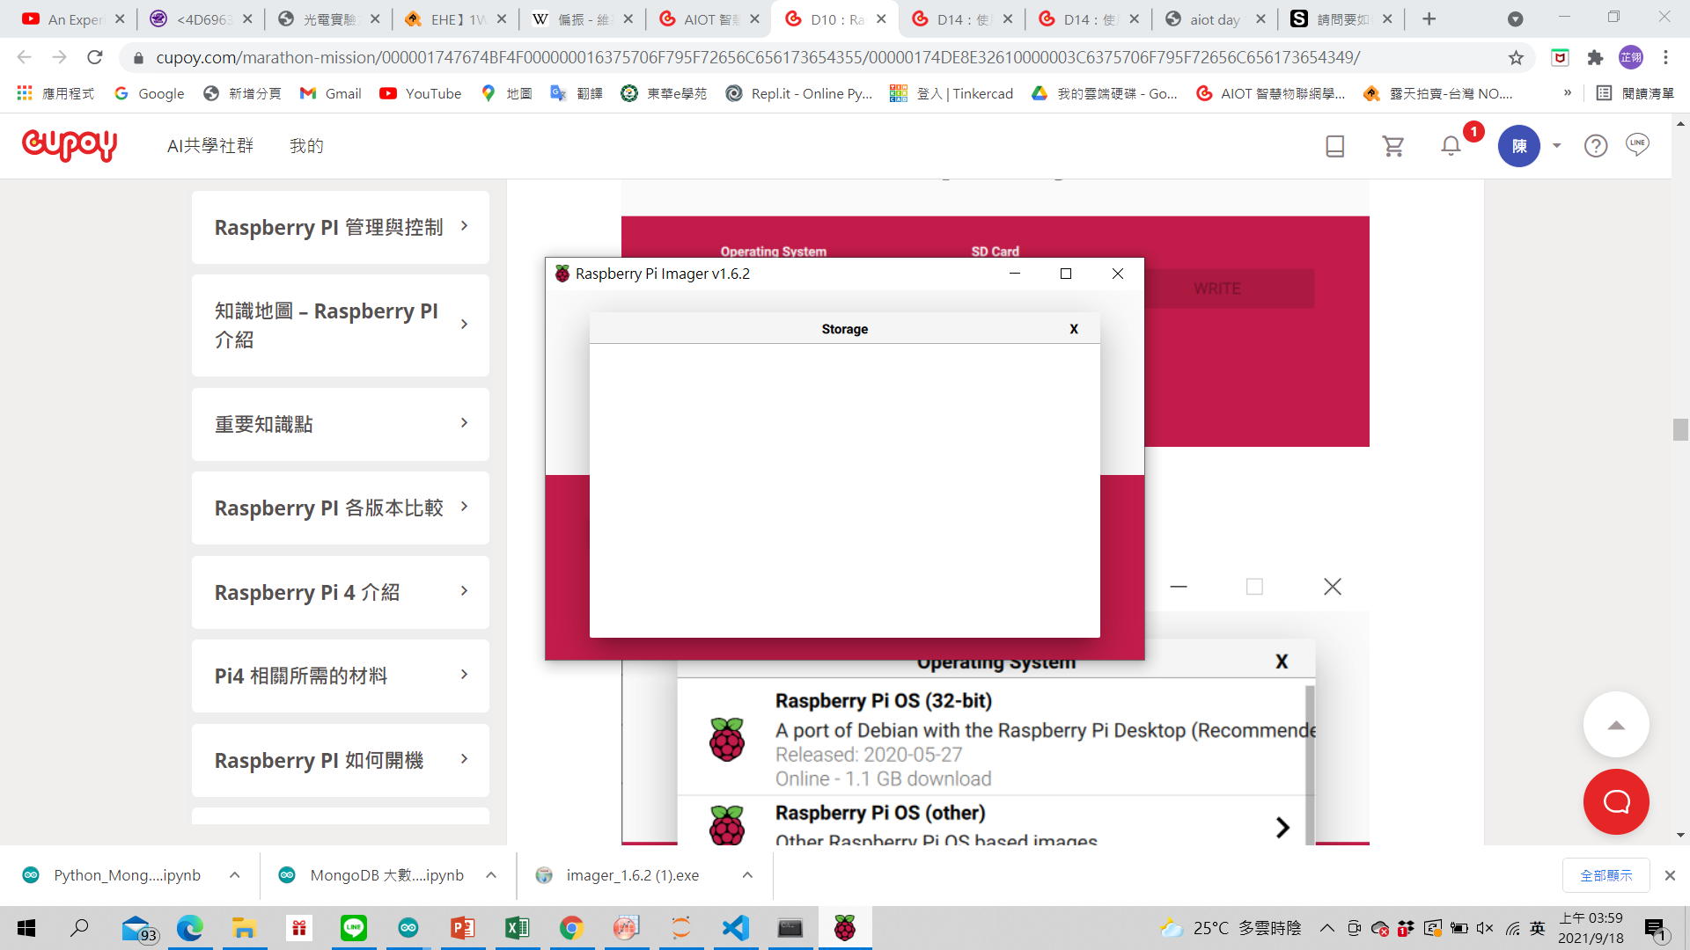Open the LINE chat icon in header
Image resolution: width=1690 pixels, height=950 pixels.
[1637, 144]
